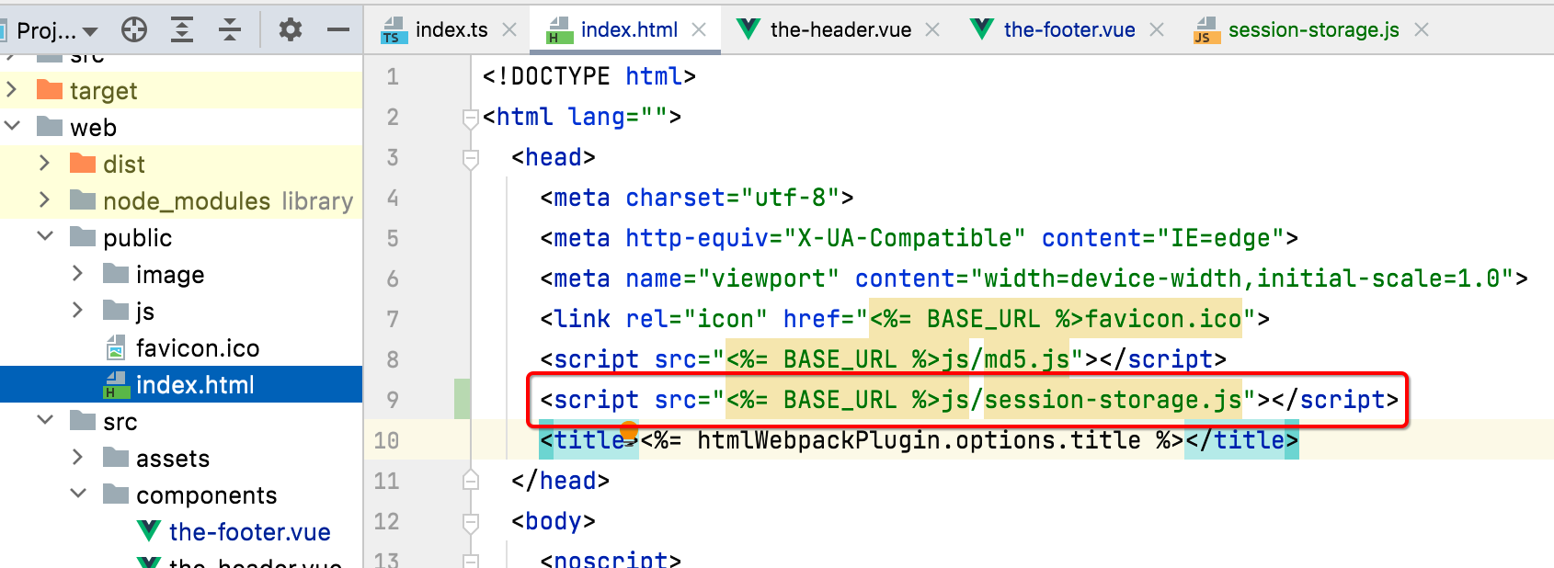The height and width of the screenshot is (568, 1554).
Task: Click the Collapse All icon in Project panel
Action: pos(230,30)
